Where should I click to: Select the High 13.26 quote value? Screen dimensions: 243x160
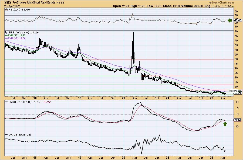tap(138, 6)
